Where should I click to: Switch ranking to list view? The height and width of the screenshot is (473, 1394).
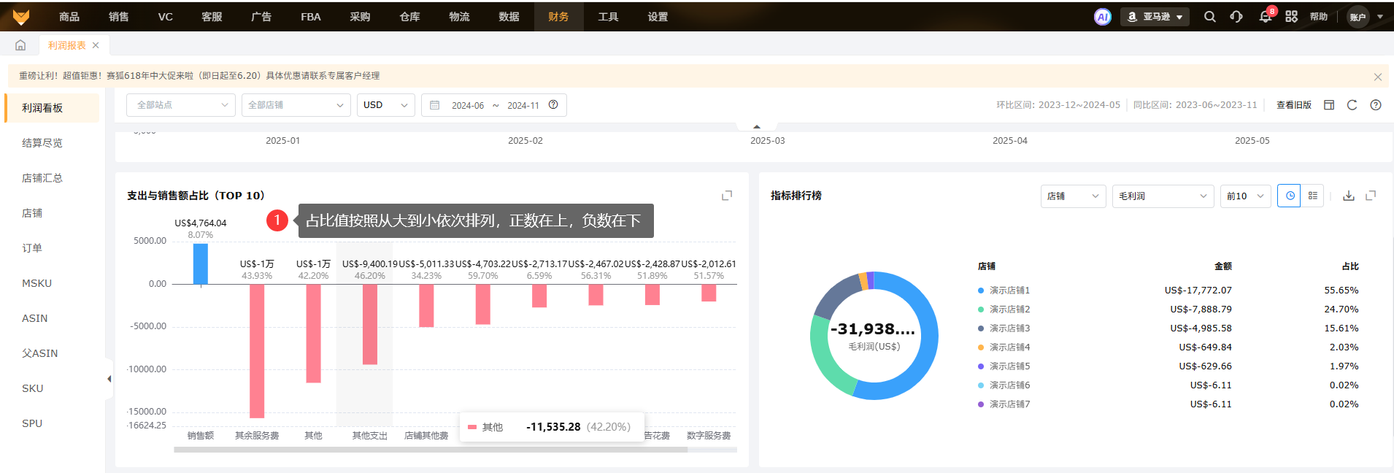coord(1312,196)
